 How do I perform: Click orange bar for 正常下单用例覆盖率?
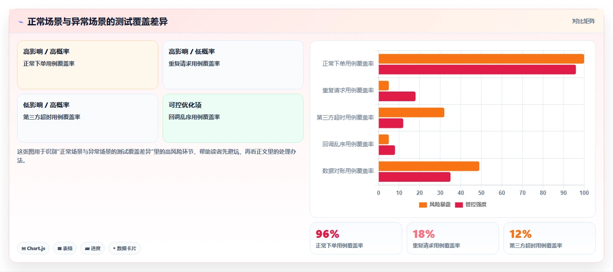481,59
